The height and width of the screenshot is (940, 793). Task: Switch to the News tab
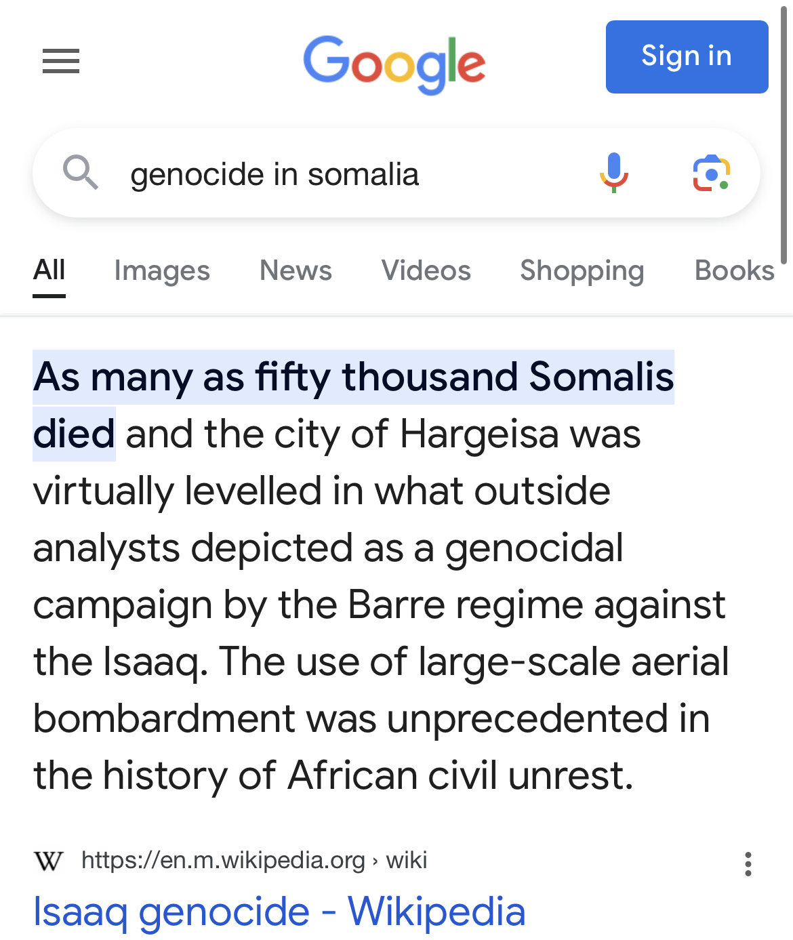click(x=296, y=270)
